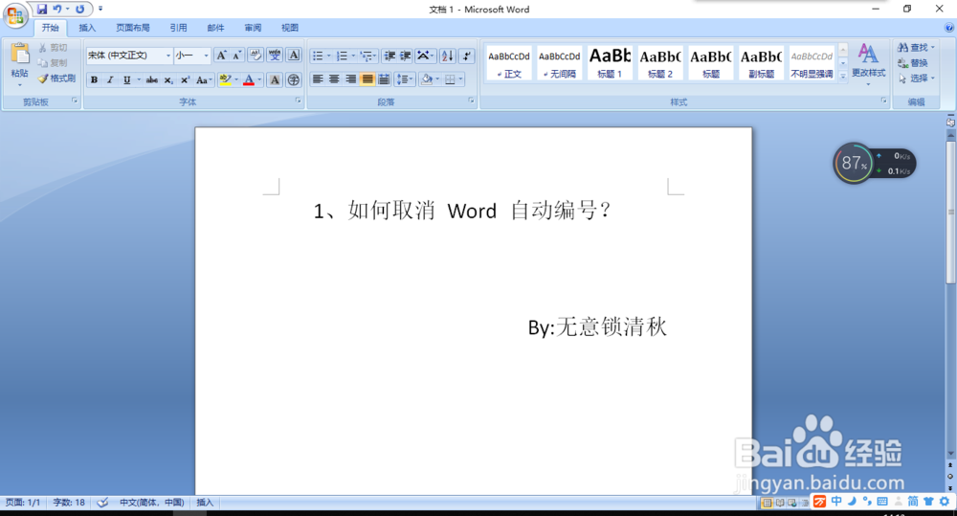
Task: Grow font size with large A icon
Action: click(222, 56)
